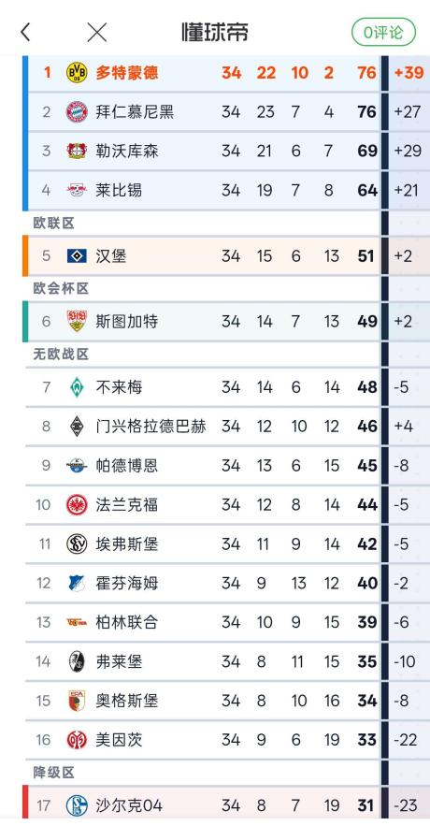Select the Bayer Leverkusen crest
The height and width of the screenshot is (826, 430).
point(77,152)
